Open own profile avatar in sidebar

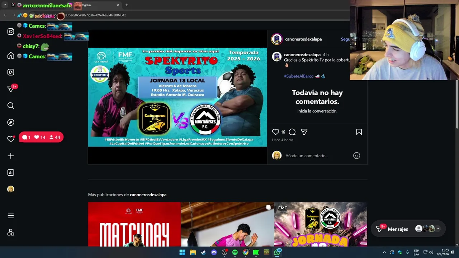(11, 189)
